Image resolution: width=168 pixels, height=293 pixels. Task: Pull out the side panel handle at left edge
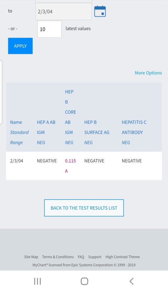coord(1,92)
